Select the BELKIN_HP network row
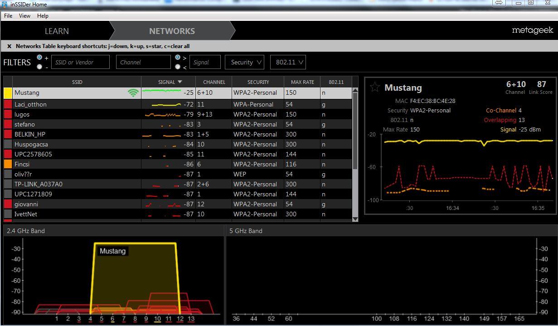The image size is (558, 326). [178, 134]
